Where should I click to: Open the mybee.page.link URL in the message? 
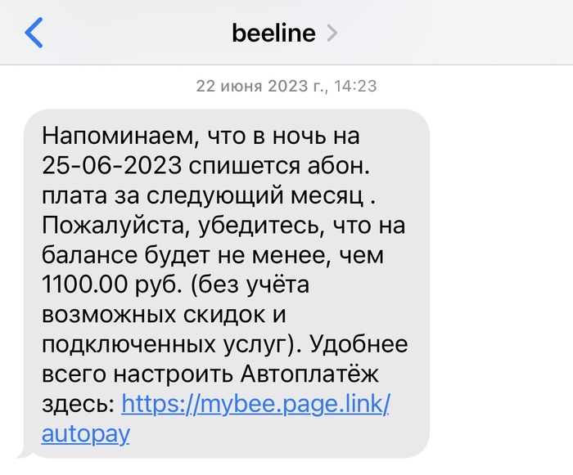(255, 403)
